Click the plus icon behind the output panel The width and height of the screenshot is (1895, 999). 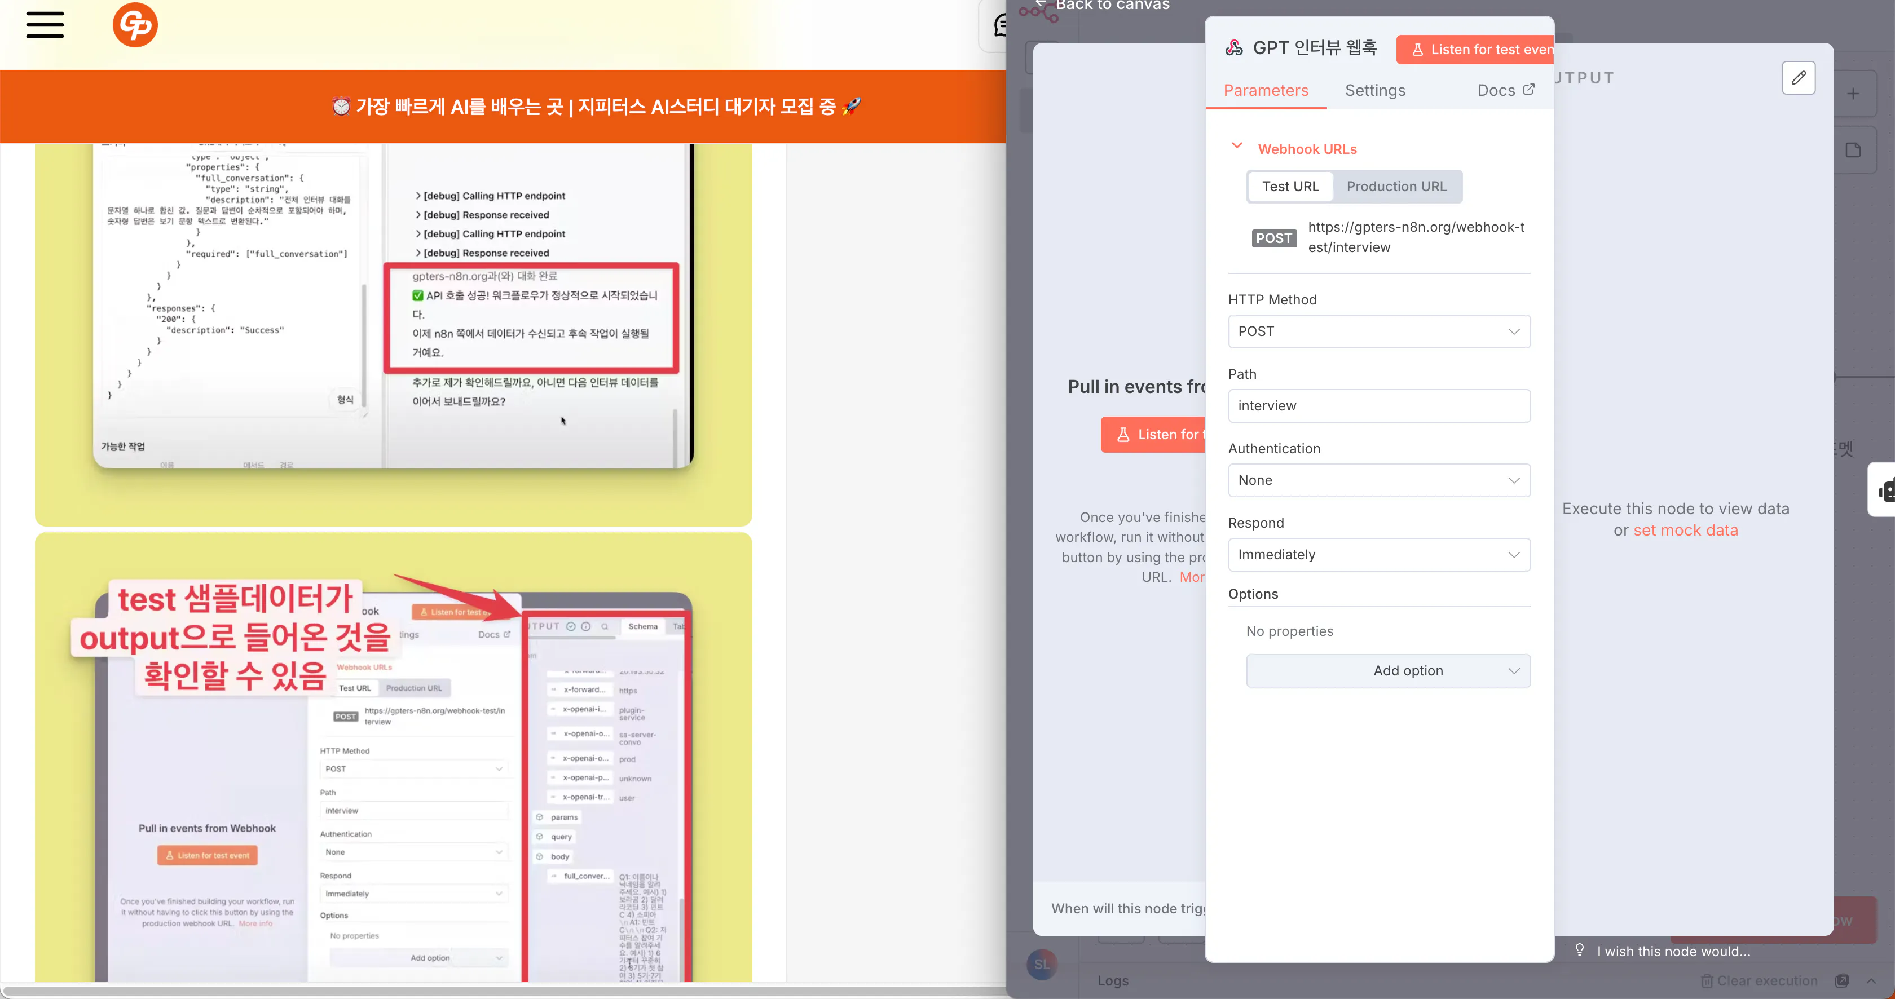1852,94
